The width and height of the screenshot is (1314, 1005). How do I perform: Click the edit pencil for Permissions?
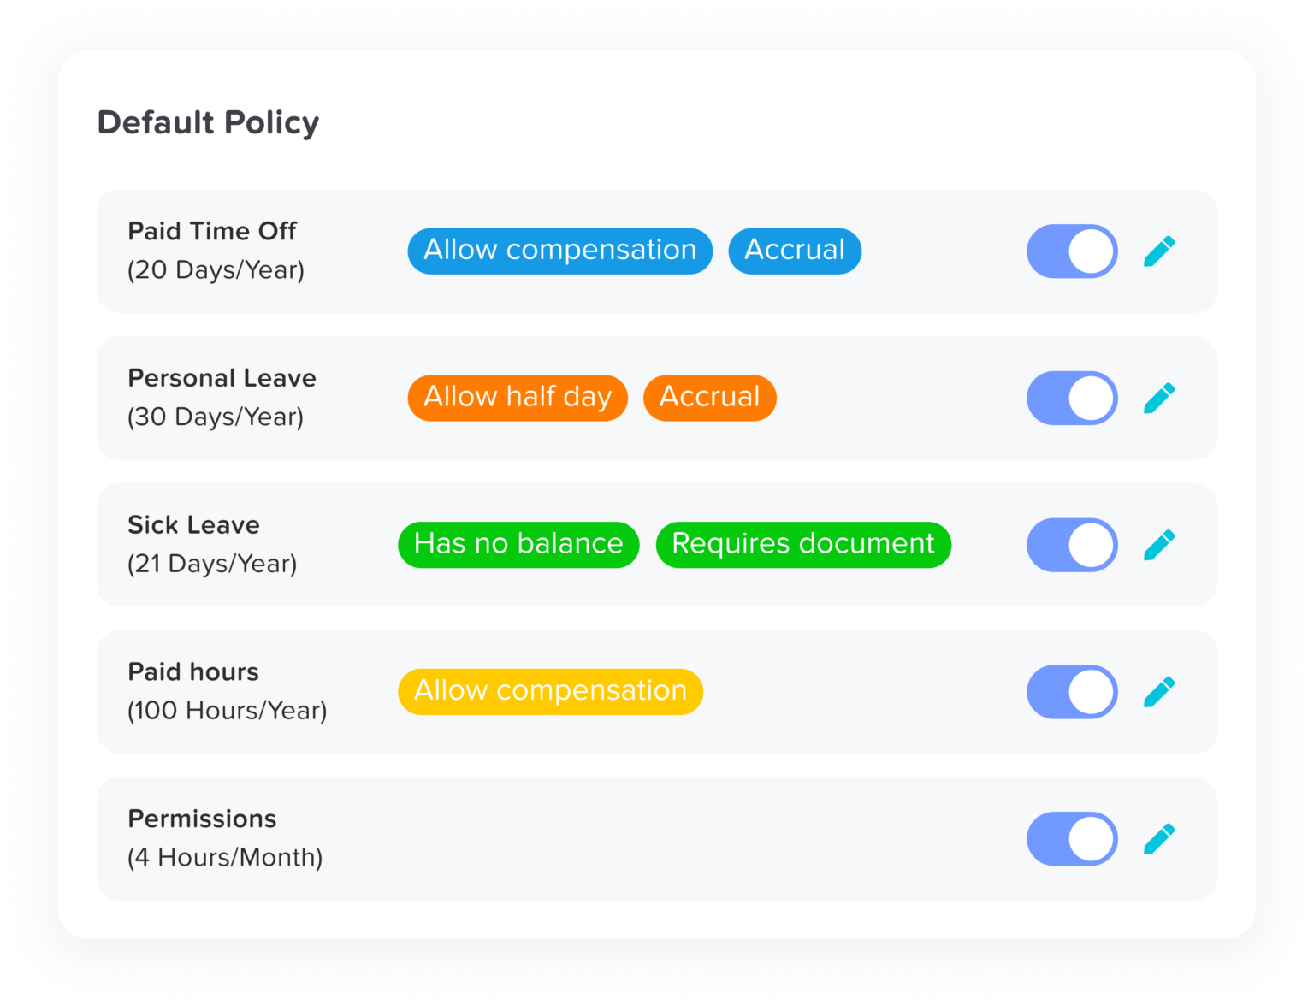(1160, 838)
